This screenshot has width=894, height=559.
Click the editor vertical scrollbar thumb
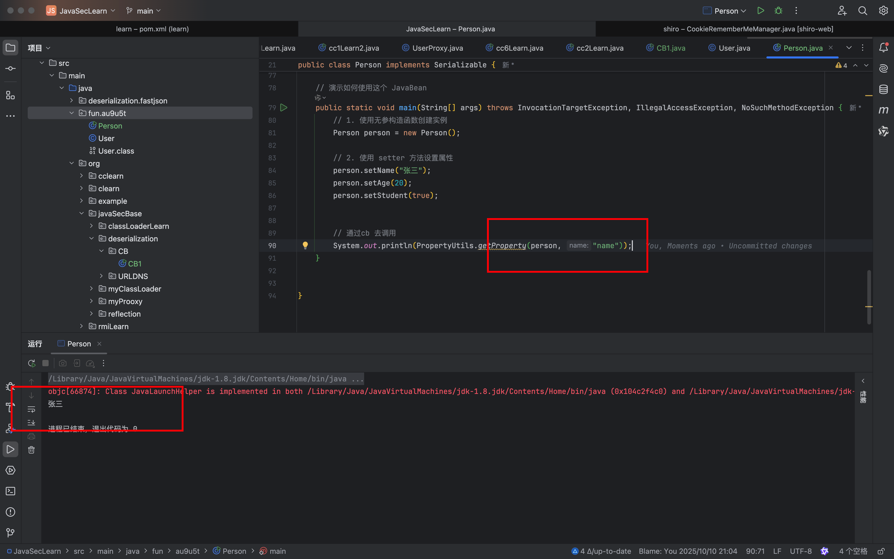coord(869,297)
